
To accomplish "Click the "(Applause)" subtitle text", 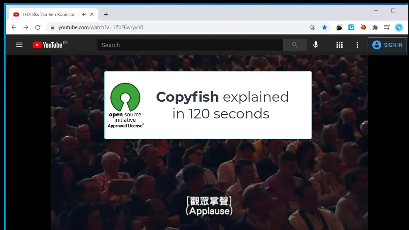I will coord(209,211).
